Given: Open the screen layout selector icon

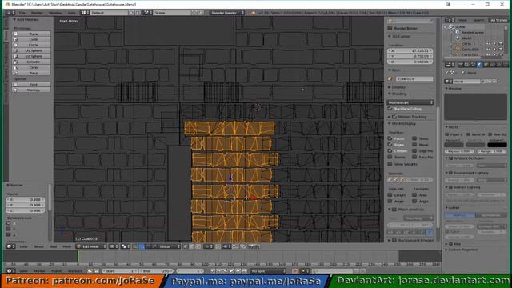Looking at the screenshot, I should 85,13.
